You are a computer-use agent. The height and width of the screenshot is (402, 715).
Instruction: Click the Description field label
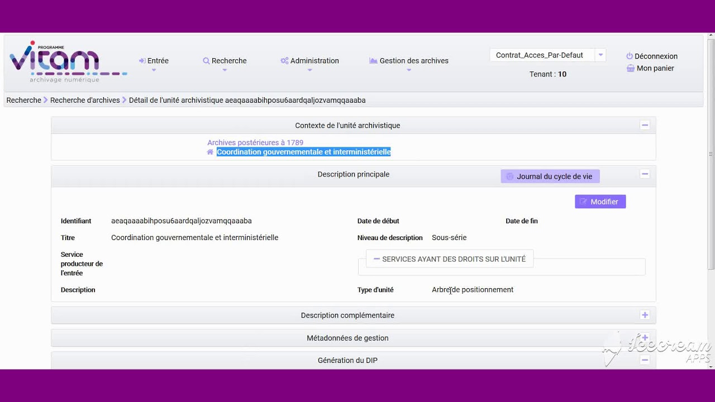tap(78, 290)
